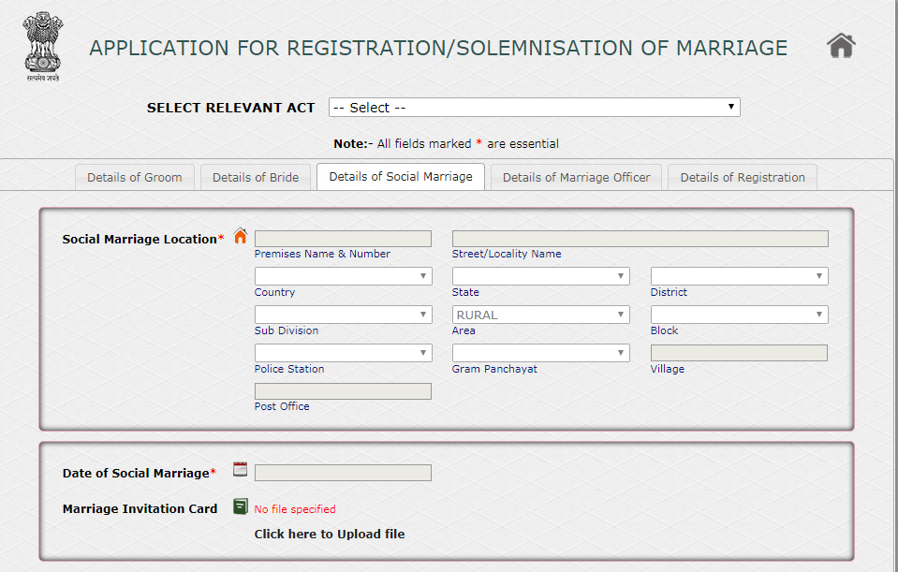Switch to the Details of Registration tab
Viewport: 898px width, 572px height.
pyautogui.click(x=742, y=177)
